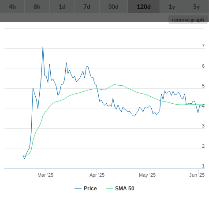This screenshot has height=200, width=209.
Task: Click the Mar '25 axis label
Action: 45,175
